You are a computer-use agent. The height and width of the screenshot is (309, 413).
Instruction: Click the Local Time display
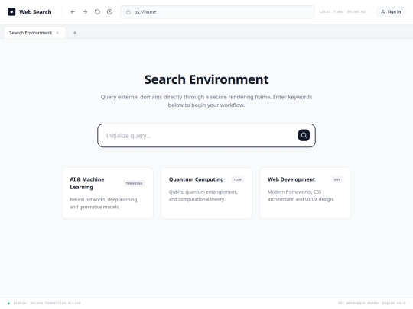click(x=343, y=11)
